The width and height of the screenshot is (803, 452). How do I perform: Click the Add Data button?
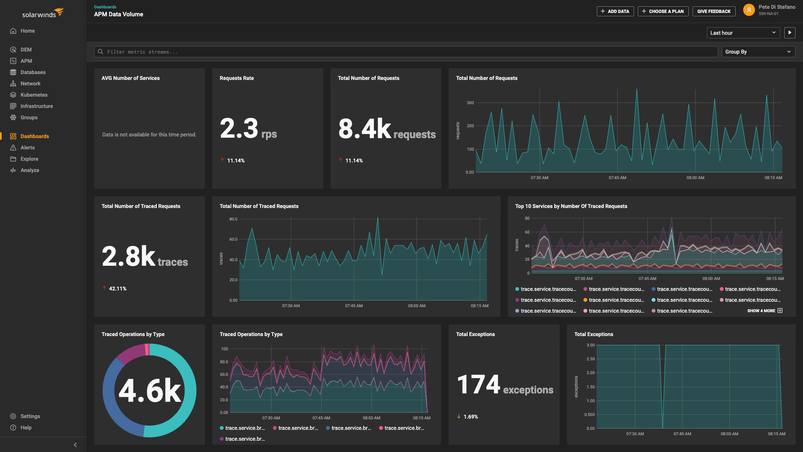[x=615, y=11]
